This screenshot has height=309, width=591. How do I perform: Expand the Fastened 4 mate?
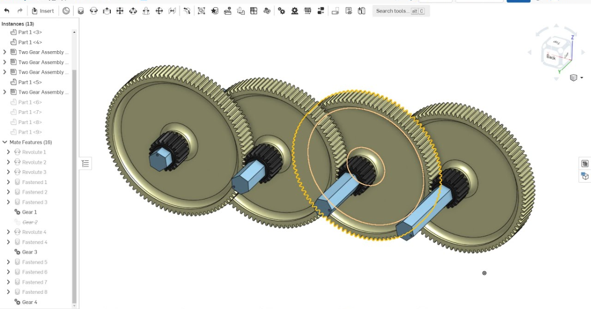(x=8, y=242)
